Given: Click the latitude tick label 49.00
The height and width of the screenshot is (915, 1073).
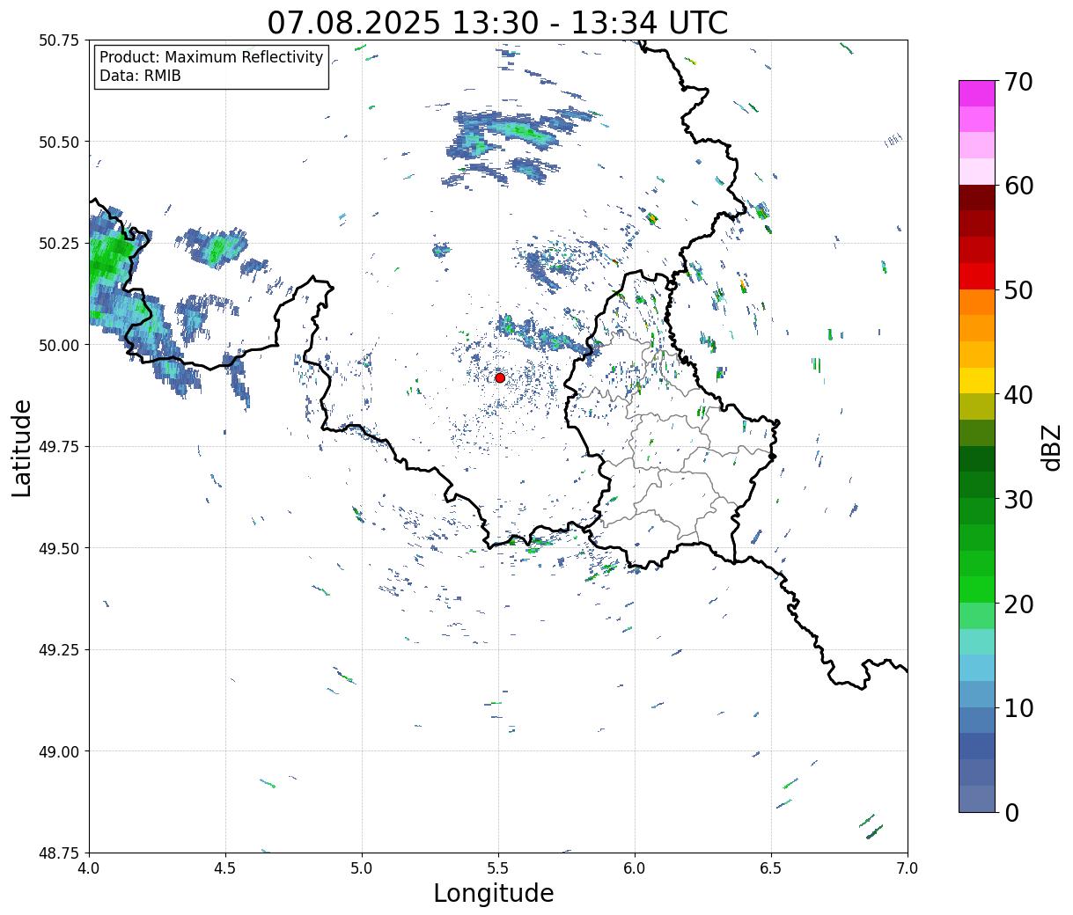Looking at the screenshot, I should click(x=59, y=751).
